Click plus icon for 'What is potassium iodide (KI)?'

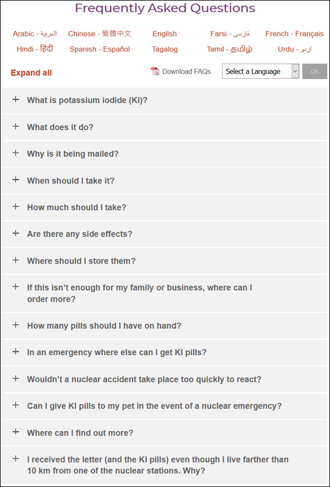[16, 99]
